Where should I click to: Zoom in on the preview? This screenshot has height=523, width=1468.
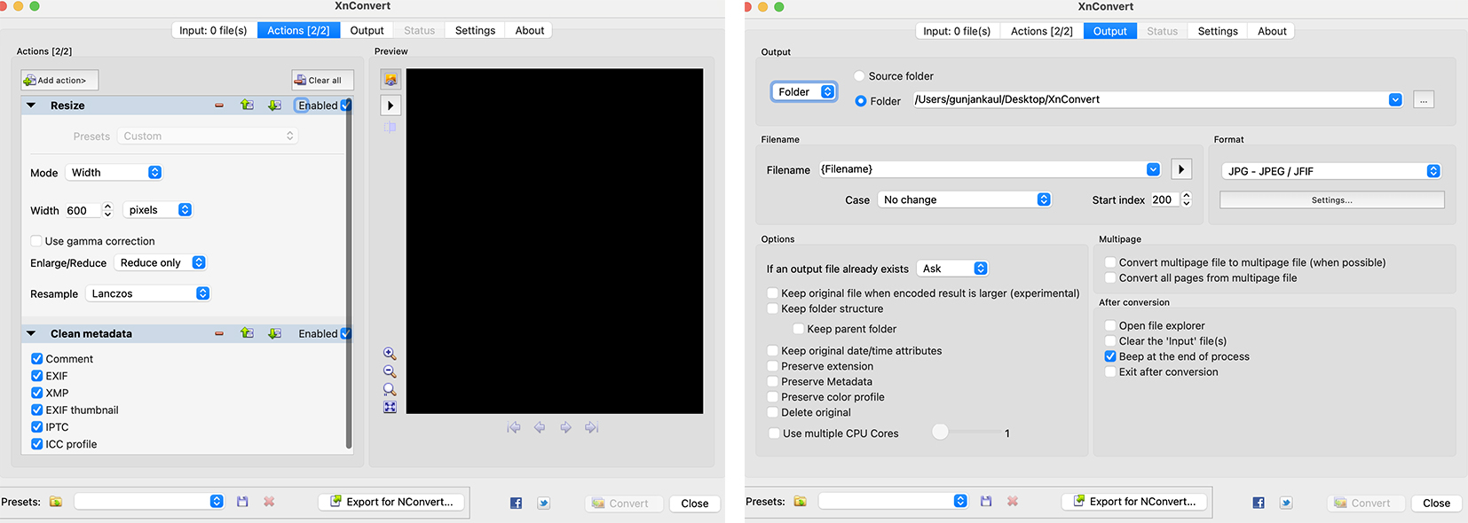[390, 354]
